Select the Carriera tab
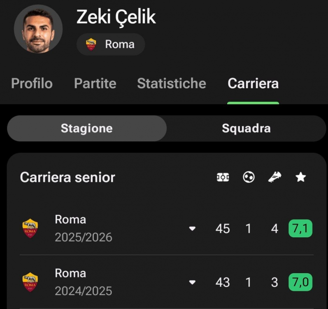The height and width of the screenshot is (309, 328). pyautogui.click(x=253, y=84)
